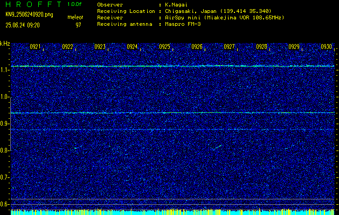This screenshot has height=215, width=339.
Task: Click the meteor counter label above 97
Action: coord(75,17)
